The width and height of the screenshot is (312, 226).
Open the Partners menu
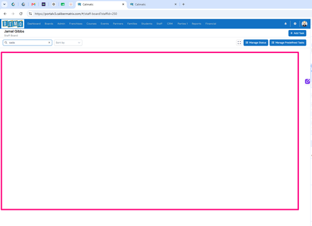click(118, 24)
